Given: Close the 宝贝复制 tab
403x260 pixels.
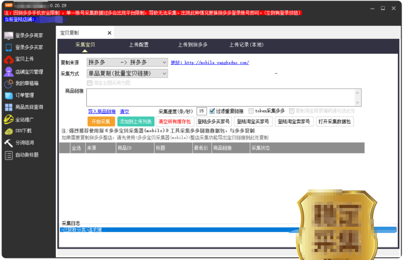Looking at the screenshot, I should point(110,33).
